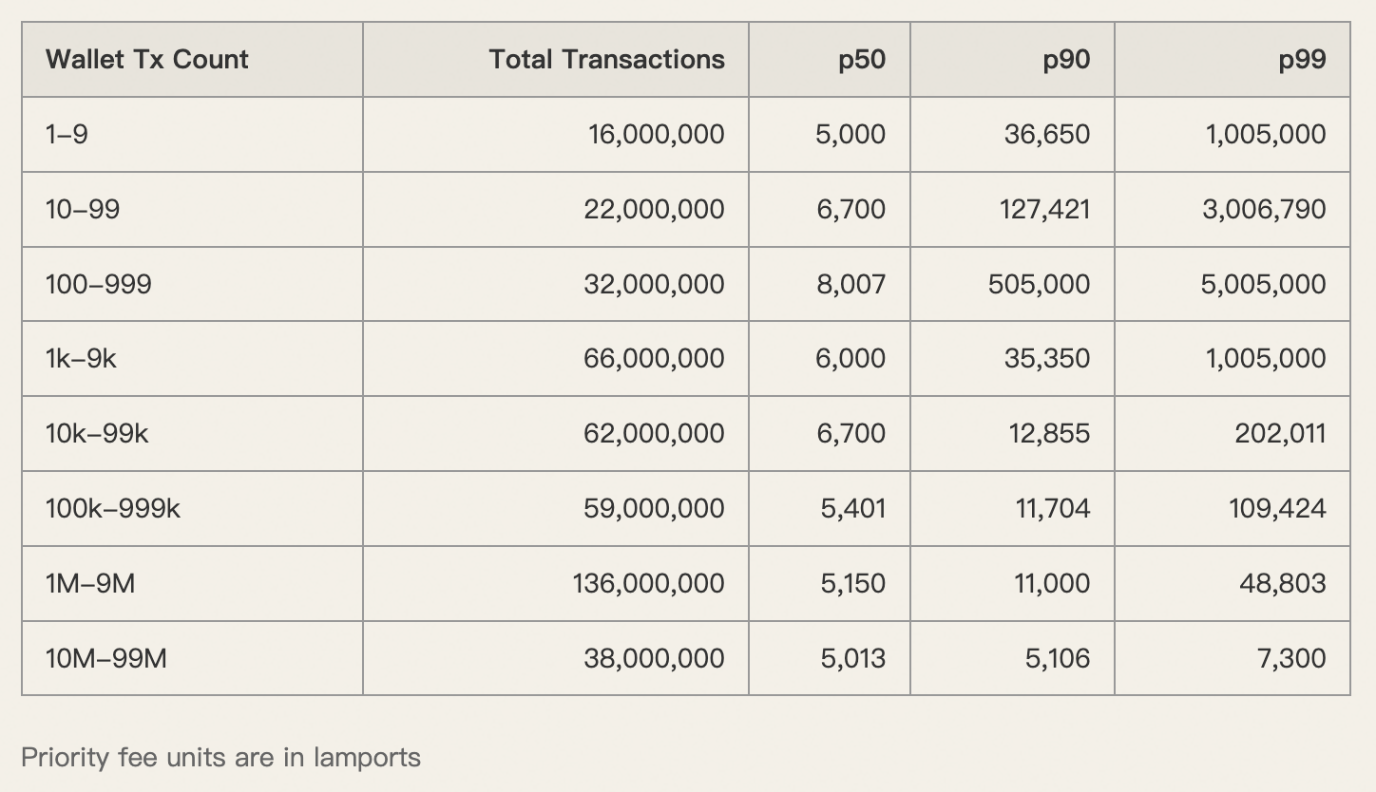Click the Total Transactions column header
This screenshot has height=792, width=1376.
tap(606, 59)
